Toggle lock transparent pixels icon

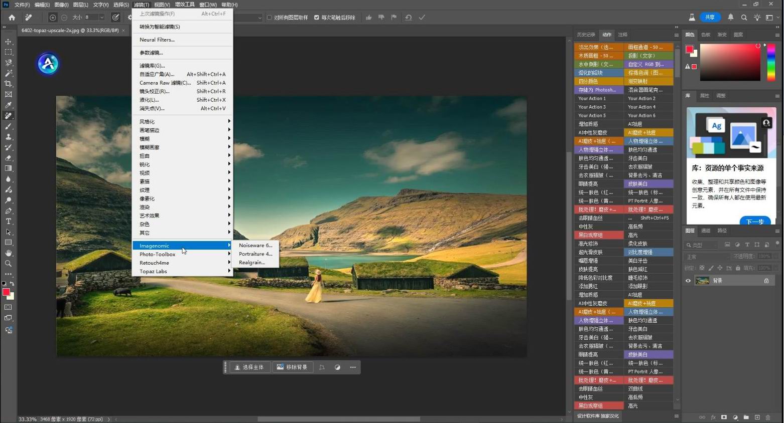[x=702, y=268]
